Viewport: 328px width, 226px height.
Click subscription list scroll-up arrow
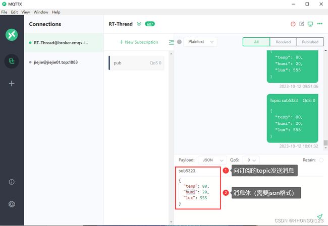click(171, 54)
